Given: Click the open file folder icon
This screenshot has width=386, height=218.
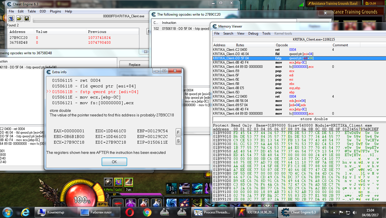Looking at the screenshot, I should [x=19, y=19].
